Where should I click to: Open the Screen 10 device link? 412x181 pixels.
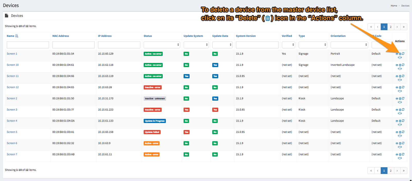[13, 65]
